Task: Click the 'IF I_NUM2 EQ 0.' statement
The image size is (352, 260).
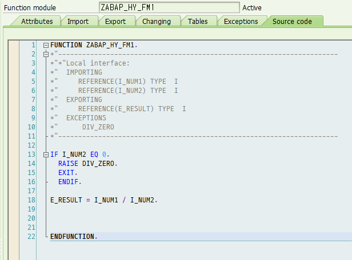Action: point(79,155)
